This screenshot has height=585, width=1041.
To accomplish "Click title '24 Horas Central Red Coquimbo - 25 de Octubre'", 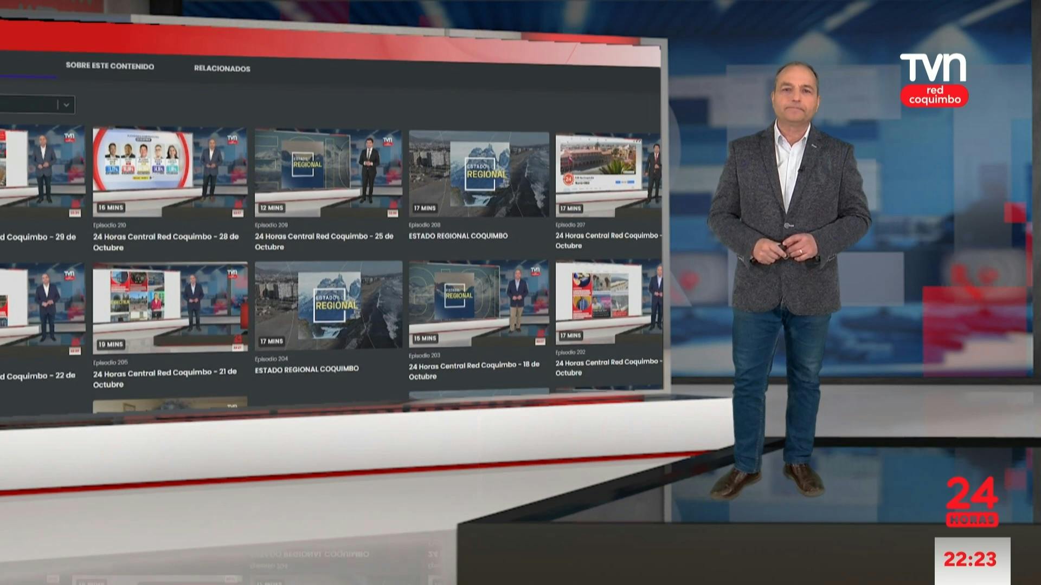I will tap(324, 242).
